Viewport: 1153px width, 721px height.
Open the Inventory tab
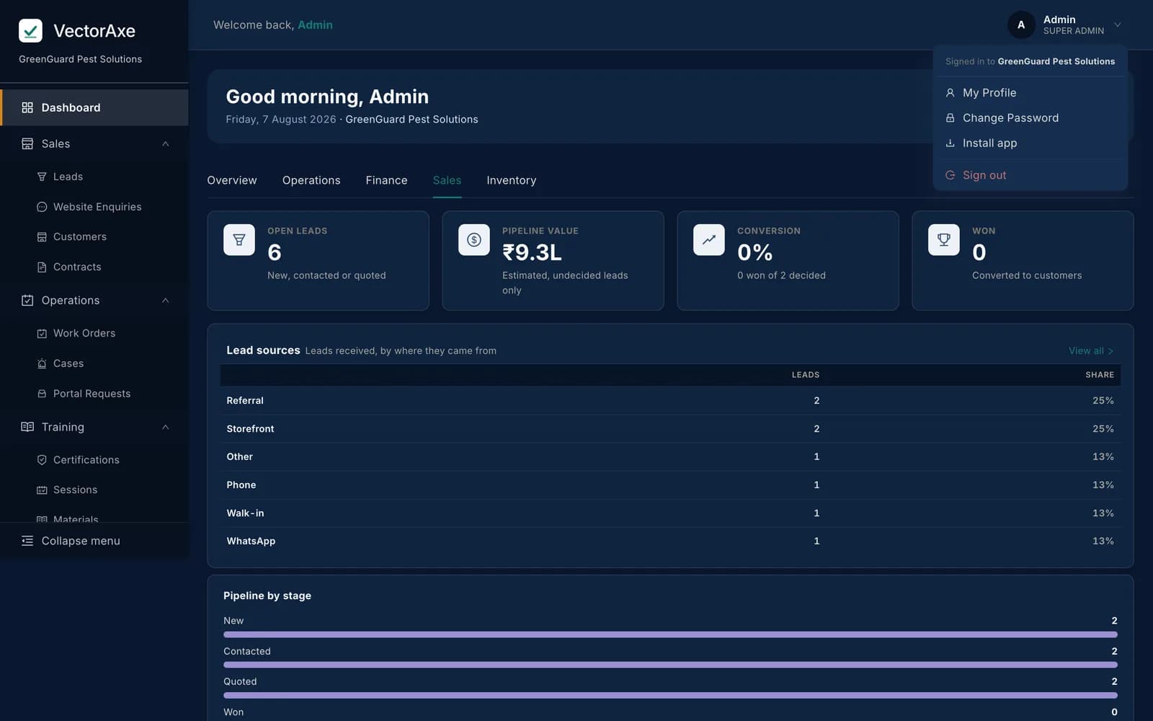[x=512, y=180]
